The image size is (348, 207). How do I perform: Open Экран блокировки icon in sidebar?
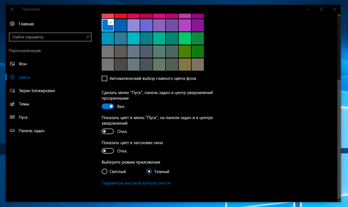(x=12, y=91)
